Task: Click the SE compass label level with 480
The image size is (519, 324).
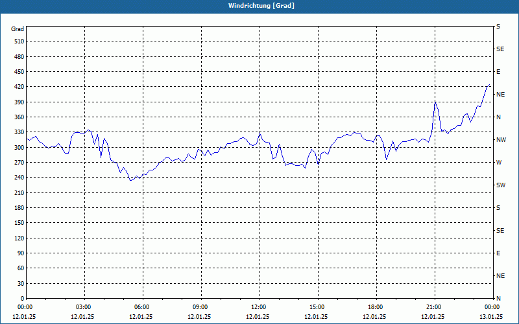Action: (x=500, y=49)
